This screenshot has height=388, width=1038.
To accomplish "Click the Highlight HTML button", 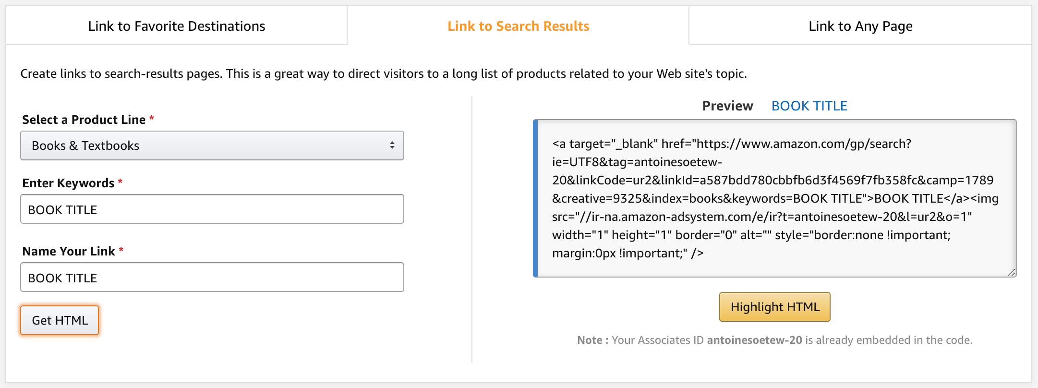I will click(775, 307).
